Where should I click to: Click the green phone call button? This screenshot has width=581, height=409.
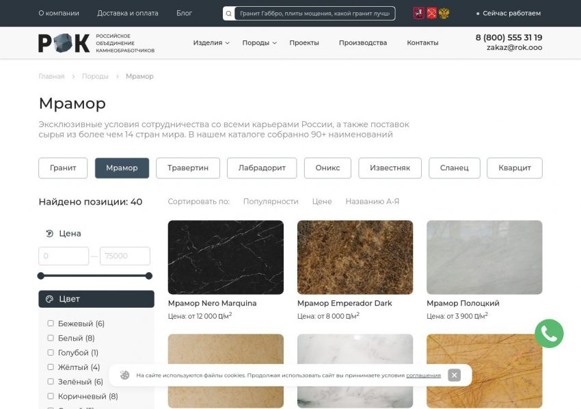(x=549, y=334)
